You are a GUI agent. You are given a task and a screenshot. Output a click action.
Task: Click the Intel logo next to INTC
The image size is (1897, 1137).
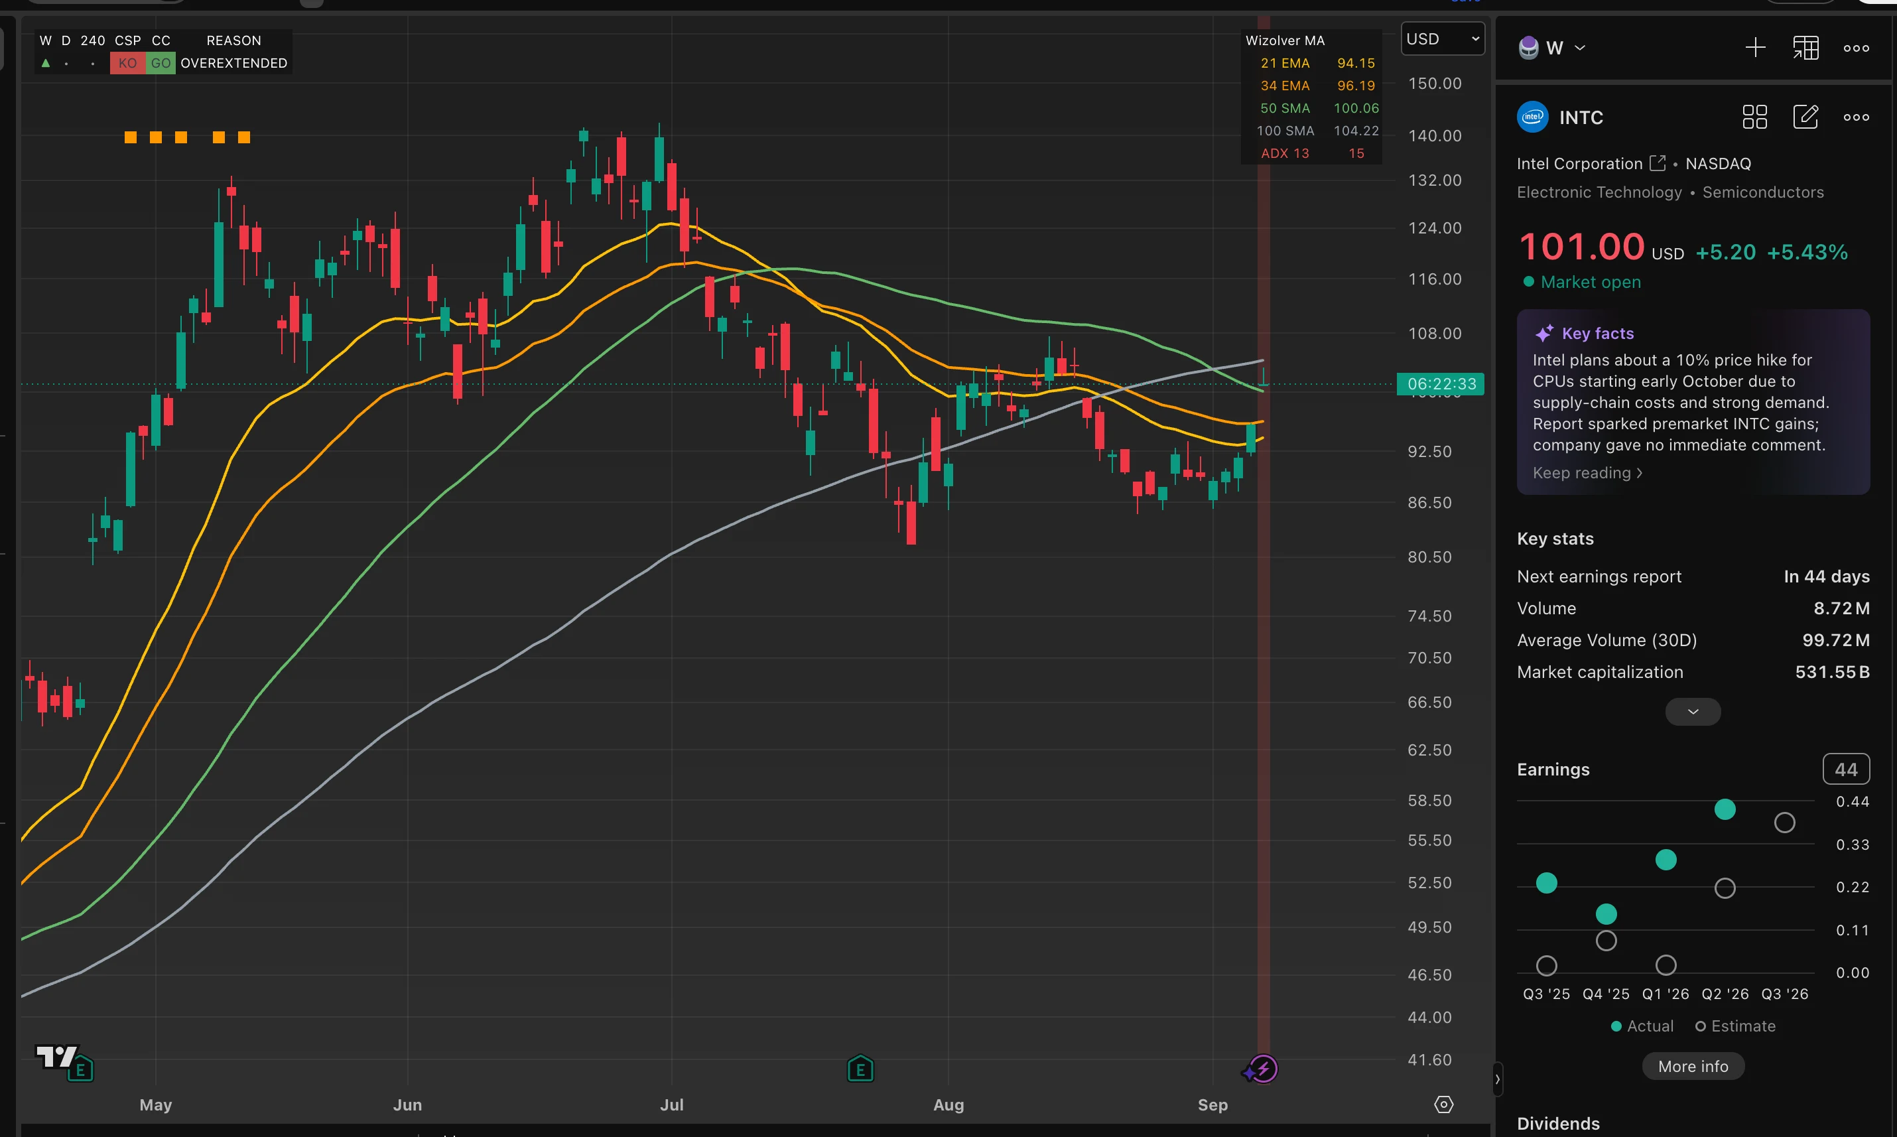point(1532,117)
